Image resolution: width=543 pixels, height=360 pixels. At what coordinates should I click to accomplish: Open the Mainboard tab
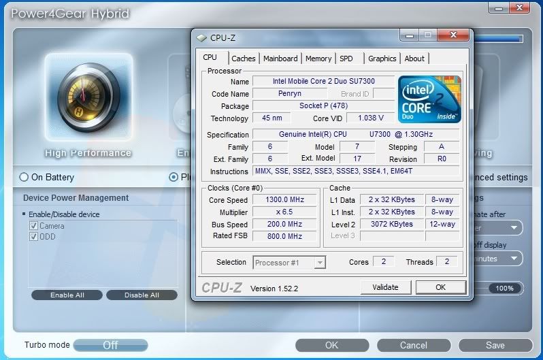click(280, 59)
